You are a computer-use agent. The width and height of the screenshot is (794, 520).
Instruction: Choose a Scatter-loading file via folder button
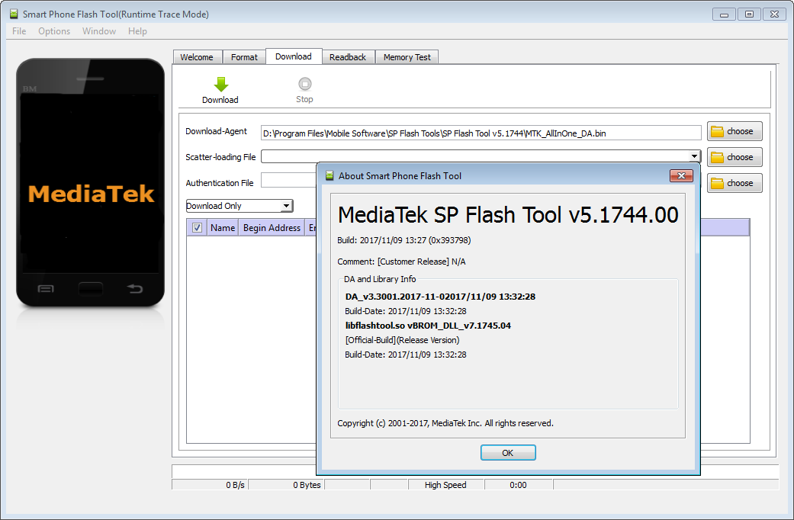(x=735, y=158)
